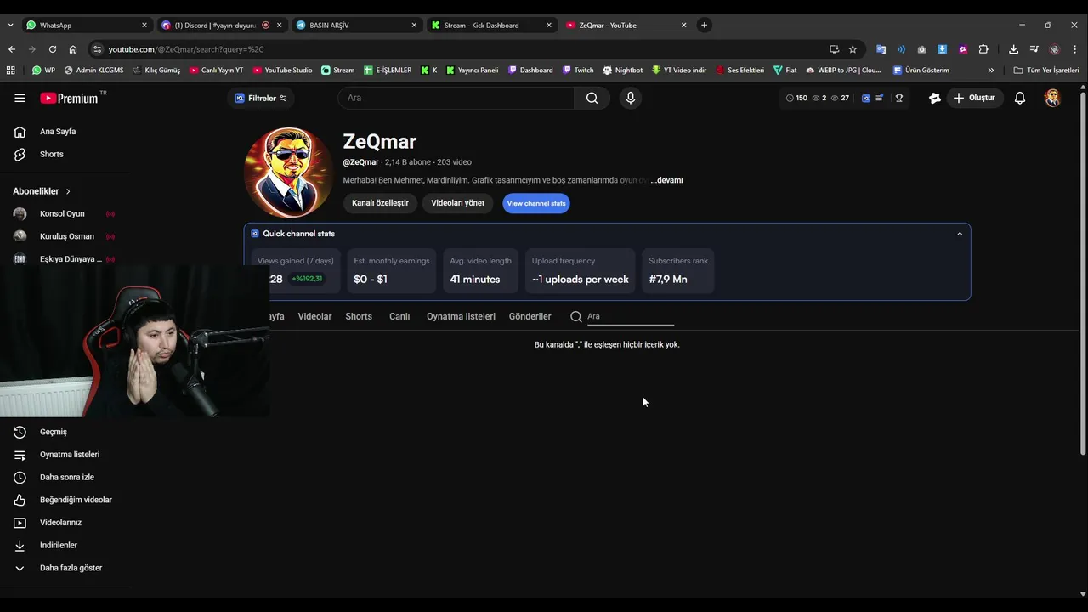Start voice search with the microphone

630,98
